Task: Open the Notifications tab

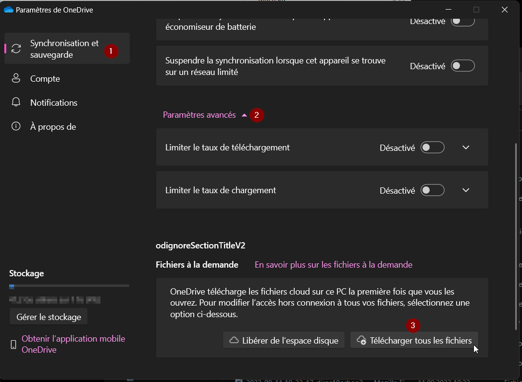Action: click(x=53, y=103)
